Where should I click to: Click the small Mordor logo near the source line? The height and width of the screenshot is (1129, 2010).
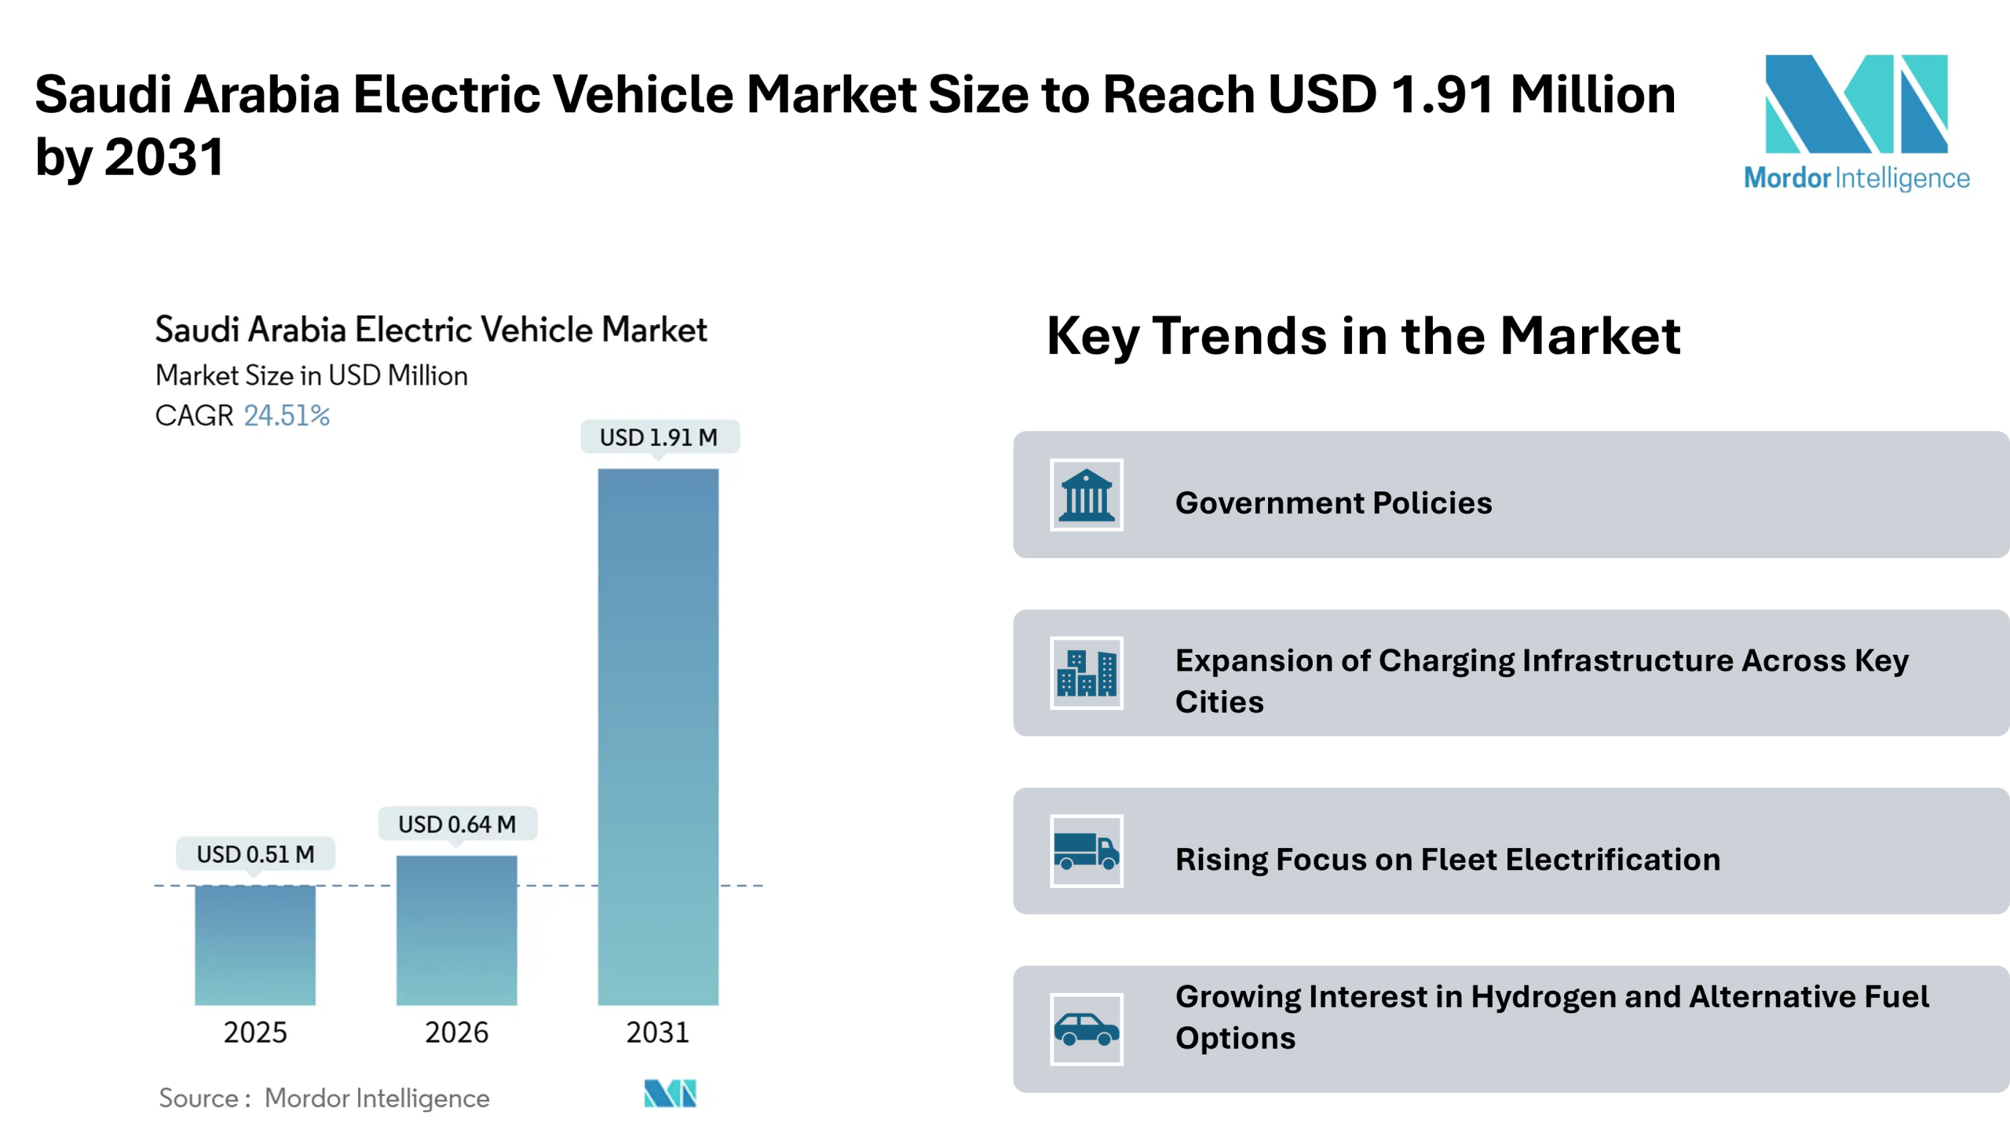pyautogui.click(x=670, y=1093)
